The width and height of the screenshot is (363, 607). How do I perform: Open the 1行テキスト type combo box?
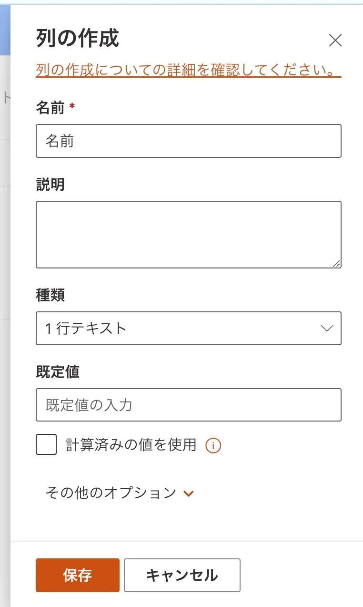(x=188, y=328)
